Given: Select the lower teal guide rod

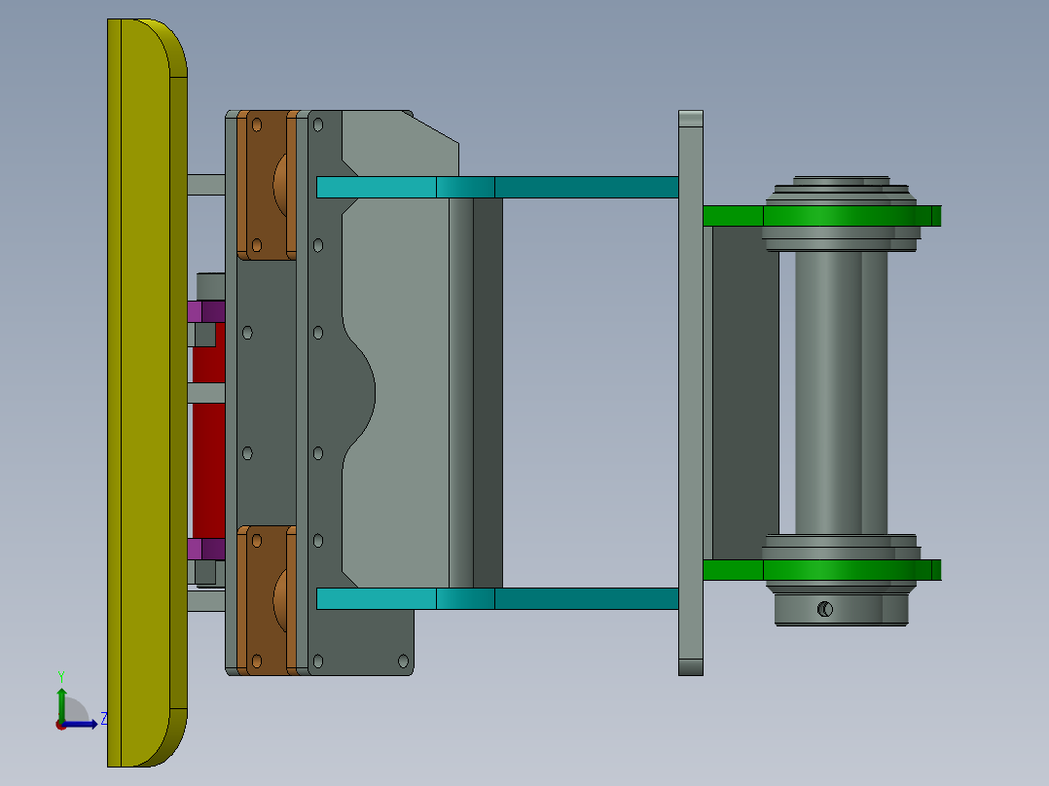Looking at the screenshot, I should pyautogui.click(x=497, y=598).
